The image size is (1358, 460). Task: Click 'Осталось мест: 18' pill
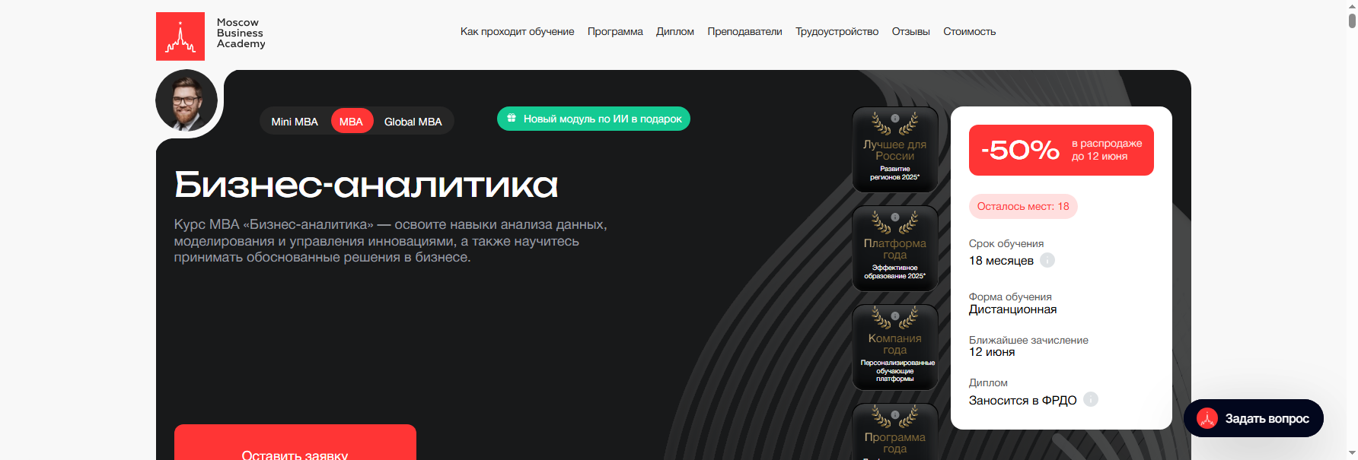[x=1023, y=206]
